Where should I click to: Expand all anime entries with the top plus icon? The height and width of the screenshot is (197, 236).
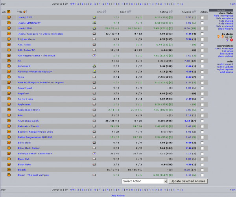9,12
